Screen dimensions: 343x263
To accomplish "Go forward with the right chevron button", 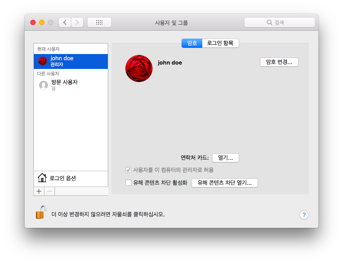I will tap(77, 22).
